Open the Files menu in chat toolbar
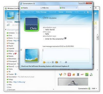The image size is (103, 94). pos(23,12)
